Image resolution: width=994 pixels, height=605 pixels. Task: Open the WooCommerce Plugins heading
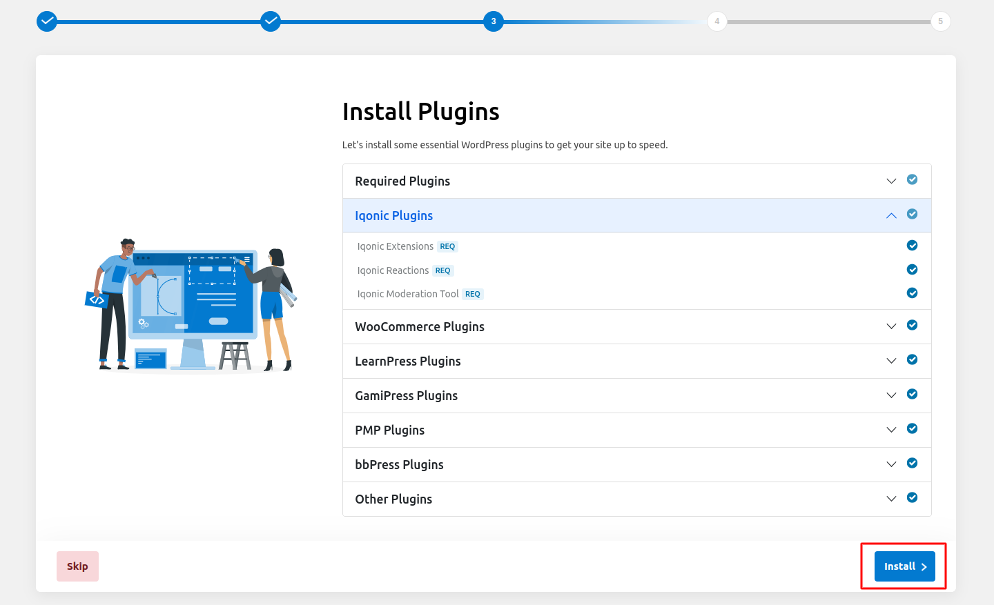tap(420, 327)
